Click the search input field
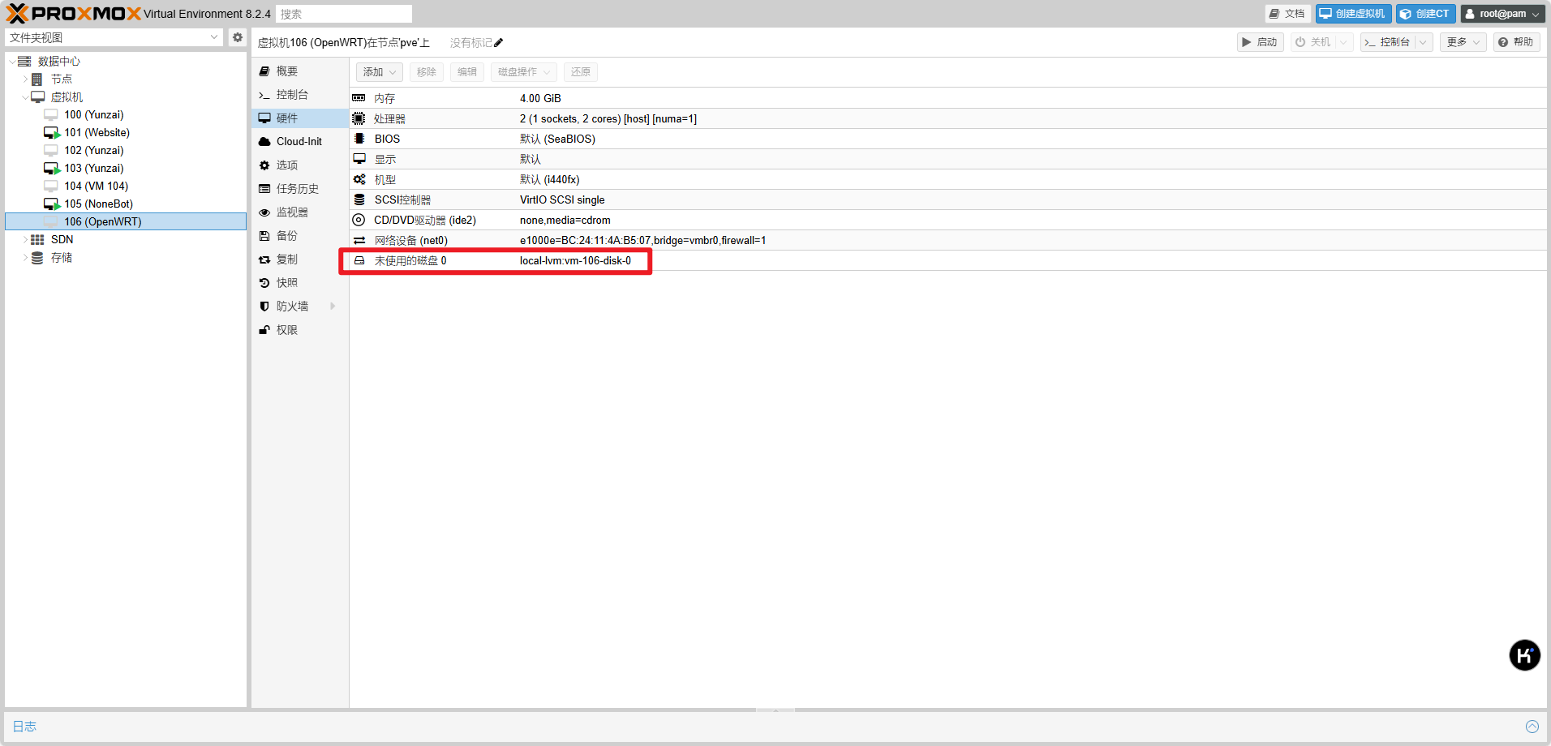 click(344, 14)
